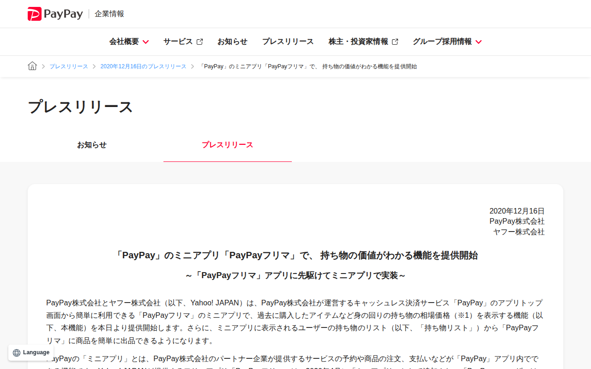Go to プレスリリース in top navigation
This screenshot has width=591, height=369.
click(288, 42)
